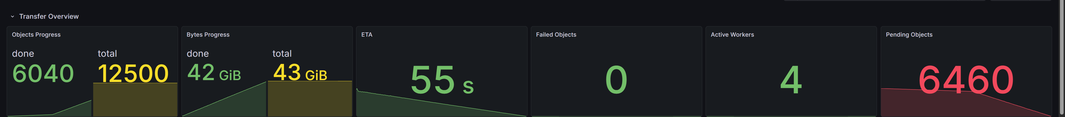Open the Bytes Progress panel title

click(207, 34)
